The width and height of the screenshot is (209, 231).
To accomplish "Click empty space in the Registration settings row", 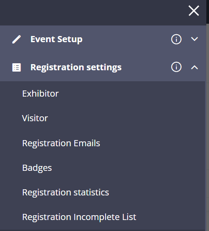I will point(146,67).
